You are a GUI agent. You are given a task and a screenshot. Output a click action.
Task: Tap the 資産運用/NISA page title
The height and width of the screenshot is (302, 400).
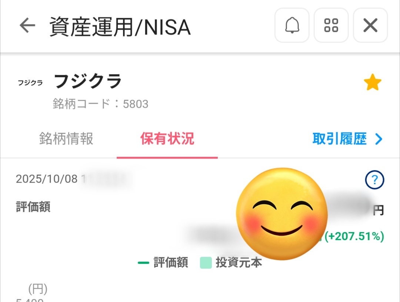click(x=120, y=27)
